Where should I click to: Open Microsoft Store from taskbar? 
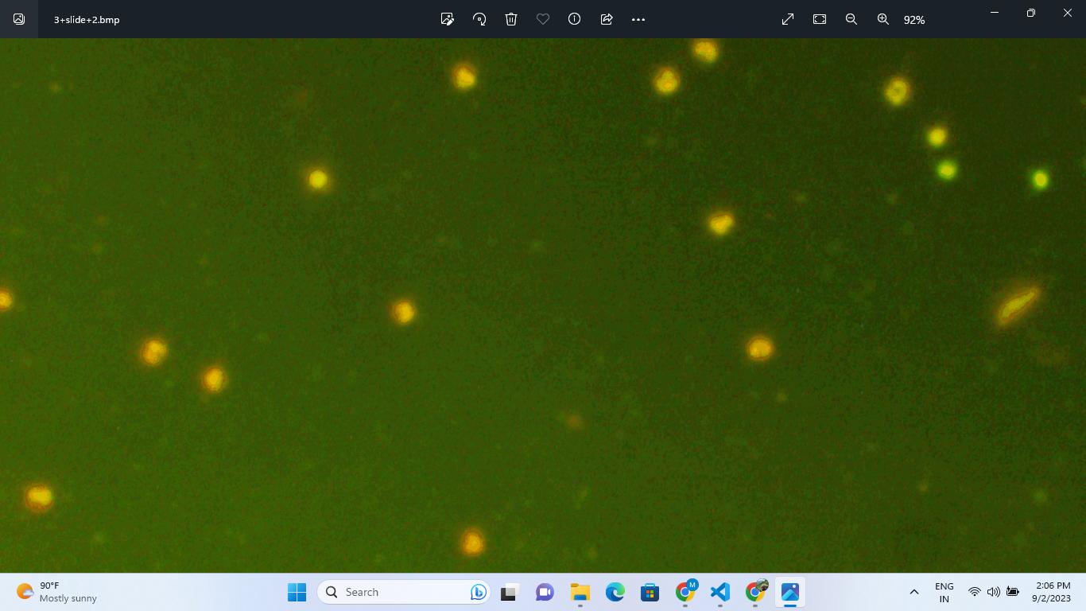650,592
